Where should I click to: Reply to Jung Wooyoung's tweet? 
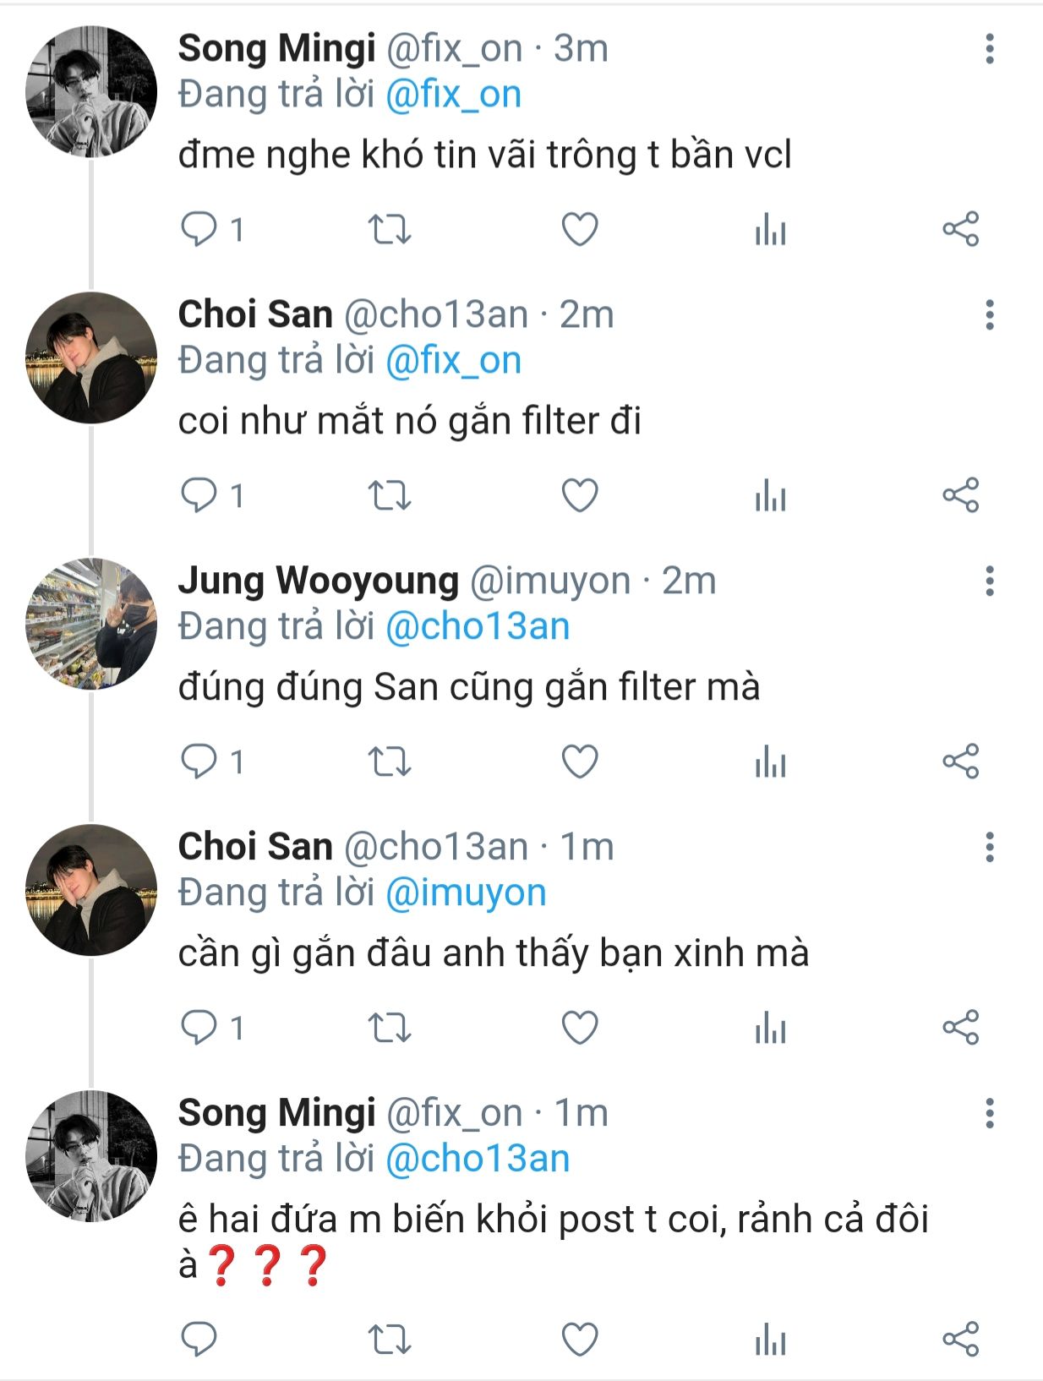(199, 761)
